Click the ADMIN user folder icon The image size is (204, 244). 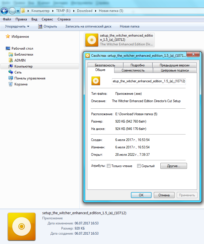(11, 60)
